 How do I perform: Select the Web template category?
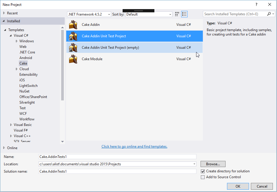tap(23, 47)
